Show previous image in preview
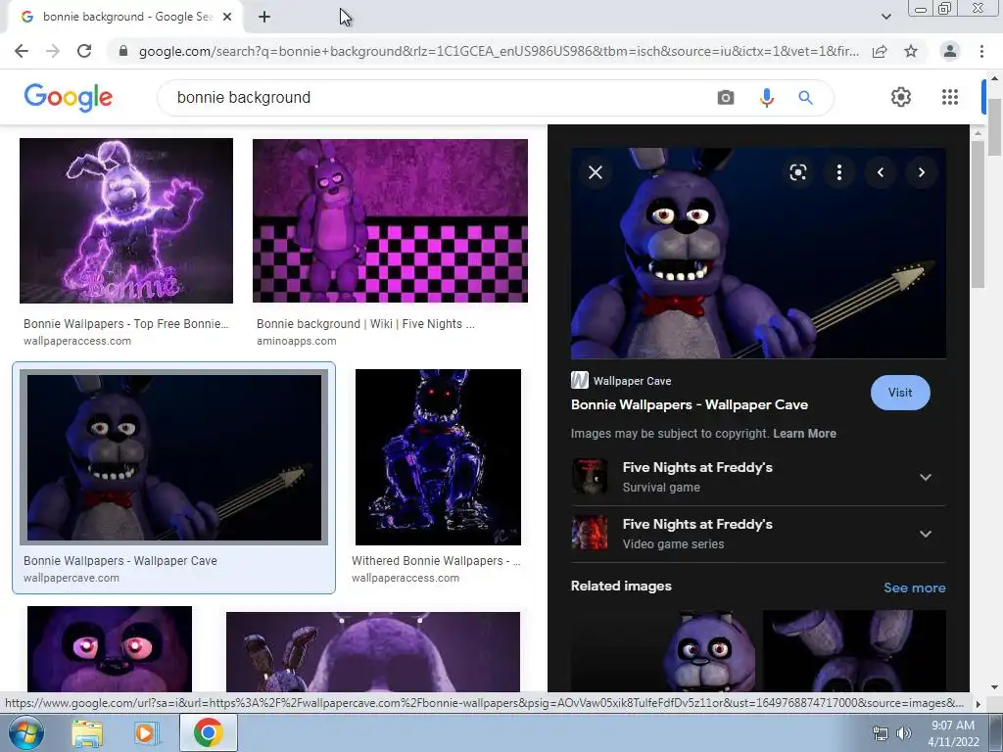This screenshot has width=1003, height=752. [x=881, y=172]
